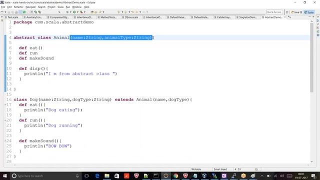Image resolution: width=320 pixels, height=180 pixels.
Task: Open the Window menu
Action: (76, 7)
